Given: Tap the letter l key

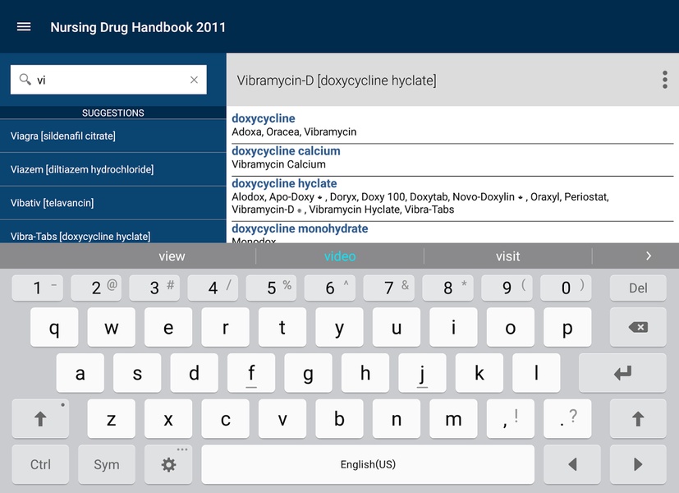Looking at the screenshot, I should (x=536, y=373).
